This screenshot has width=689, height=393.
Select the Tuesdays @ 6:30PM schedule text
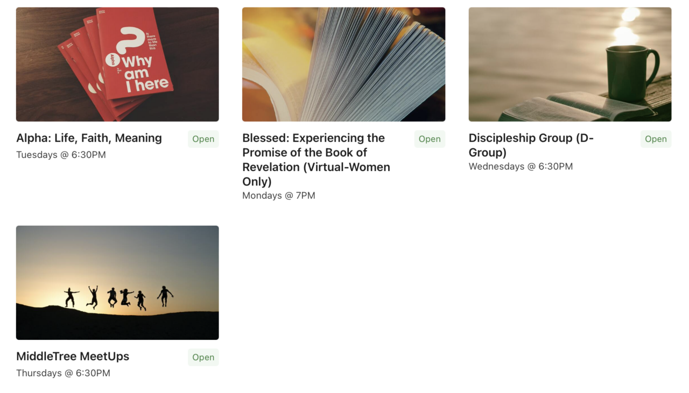(x=61, y=155)
